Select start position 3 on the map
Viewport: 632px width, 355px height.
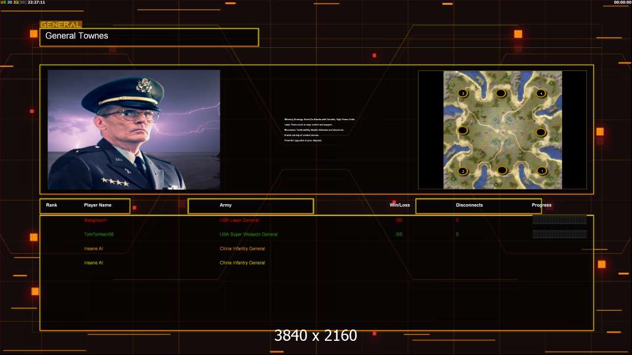tap(462, 93)
